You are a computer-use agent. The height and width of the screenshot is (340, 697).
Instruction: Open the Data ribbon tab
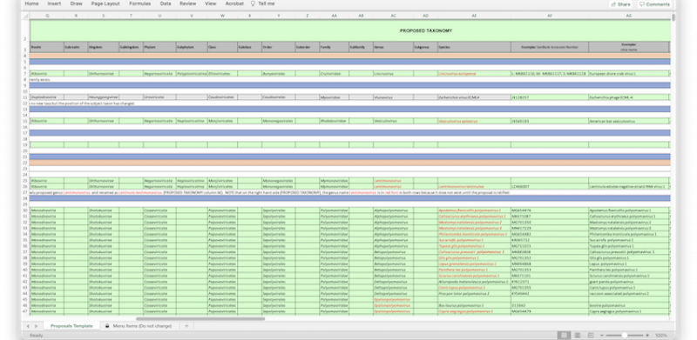(x=166, y=3)
